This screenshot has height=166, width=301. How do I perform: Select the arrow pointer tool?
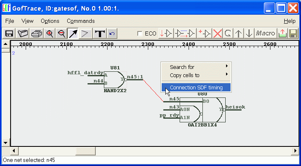(73, 33)
